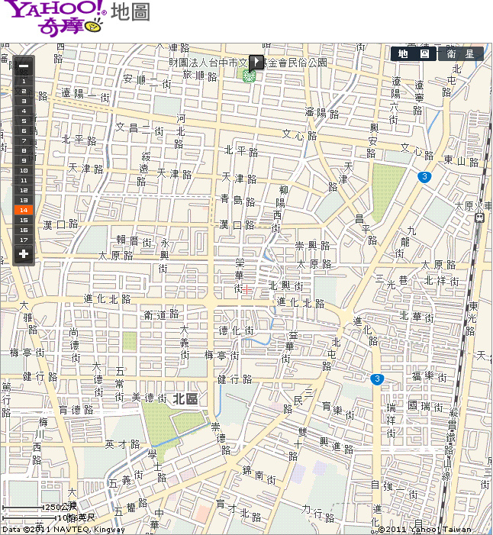
Task: Click the 北區 district label
Action: click(x=185, y=398)
